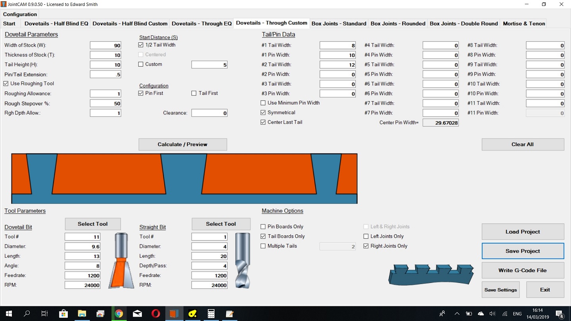
Task: Click the Width of Stock input field
Action: pyautogui.click(x=105, y=46)
